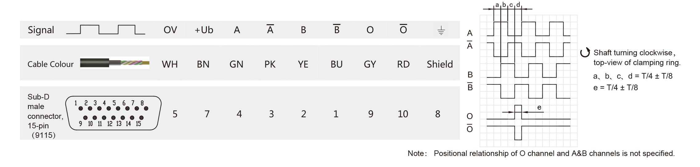Click the twisted cable colour picture
Screen dimensions: 700x167
click(115, 63)
